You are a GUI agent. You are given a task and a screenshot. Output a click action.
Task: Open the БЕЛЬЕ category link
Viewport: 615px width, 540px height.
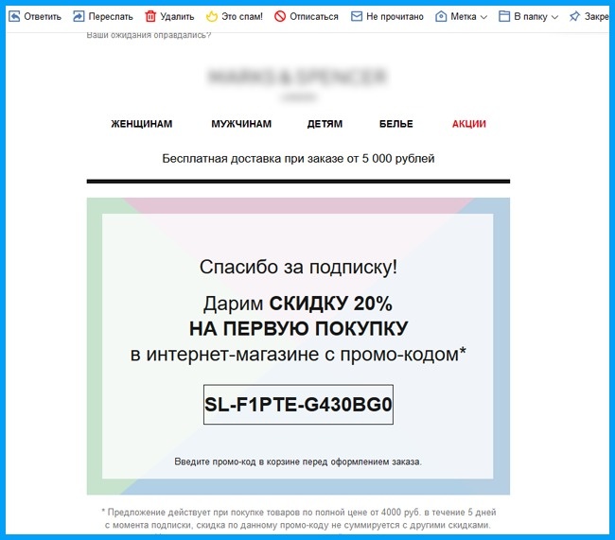[396, 124]
